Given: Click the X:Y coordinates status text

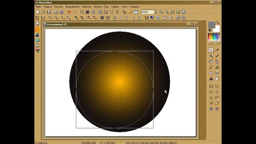Looking at the screenshot, I should [107, 143].
